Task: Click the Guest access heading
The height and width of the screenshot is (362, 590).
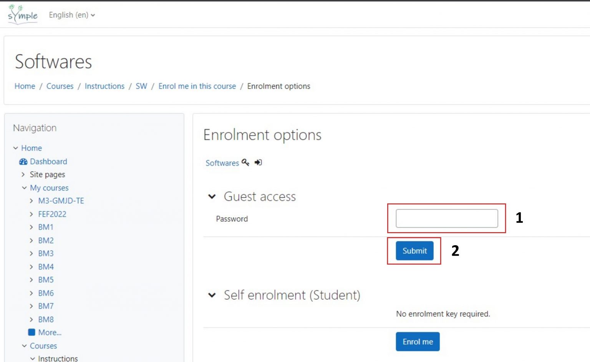Action: click(x=260, y=197)
